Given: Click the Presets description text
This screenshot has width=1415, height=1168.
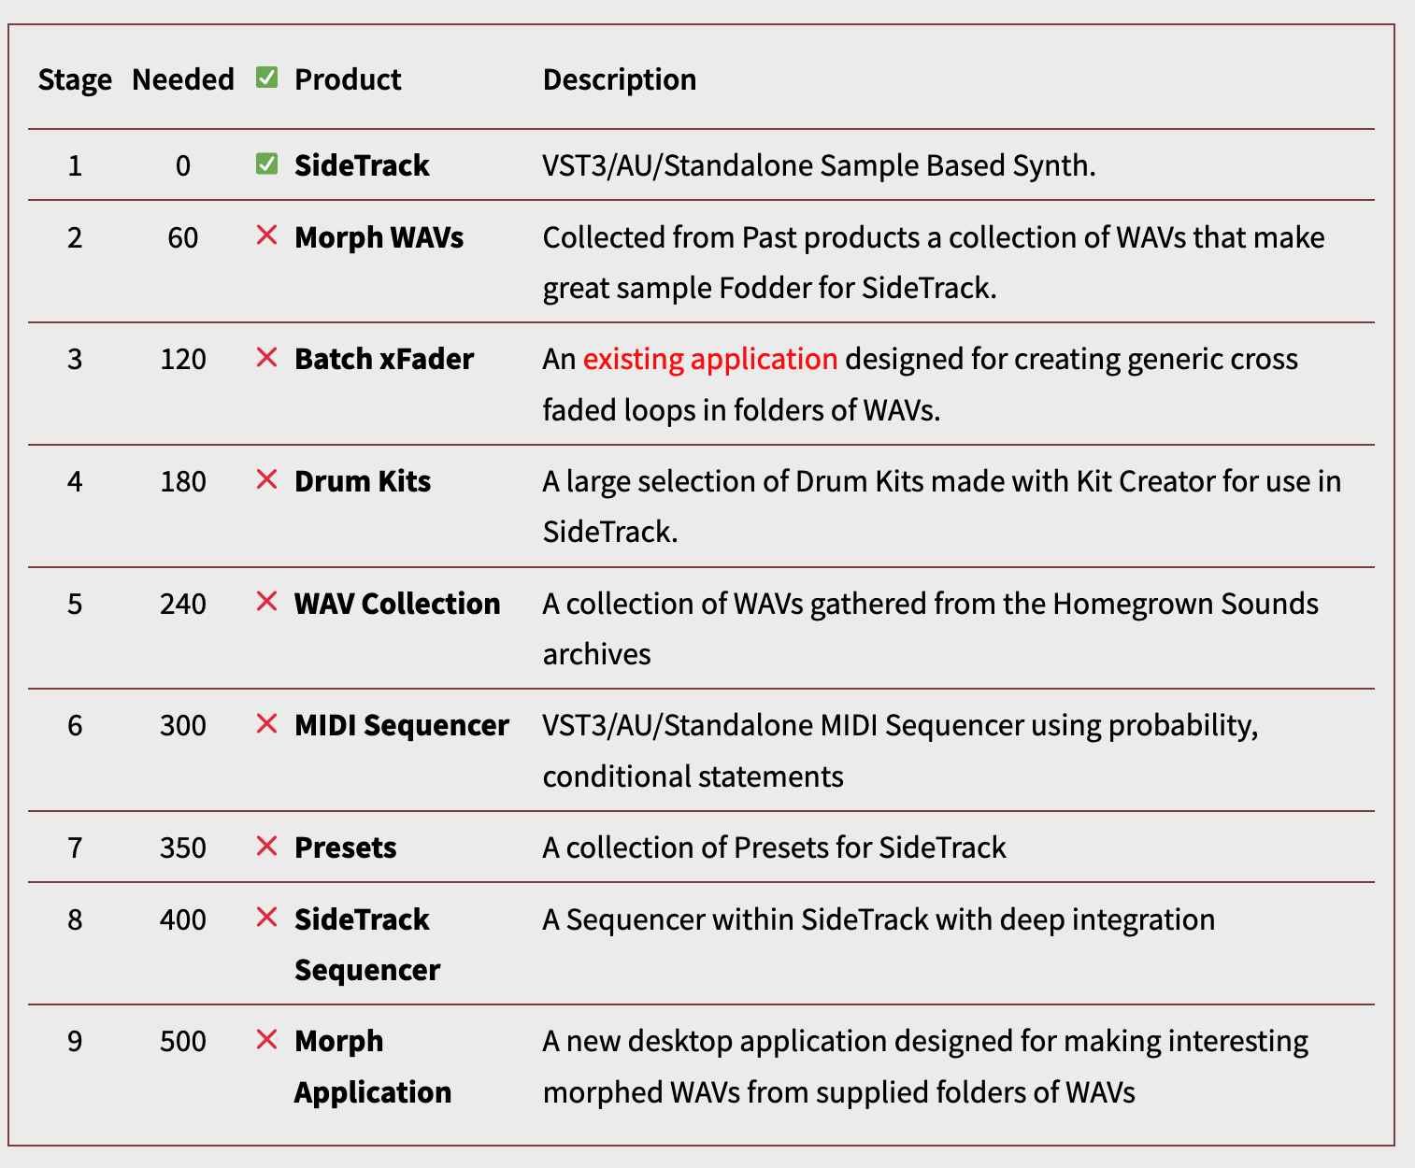Looking at the screenshot, I should [774, 848].
